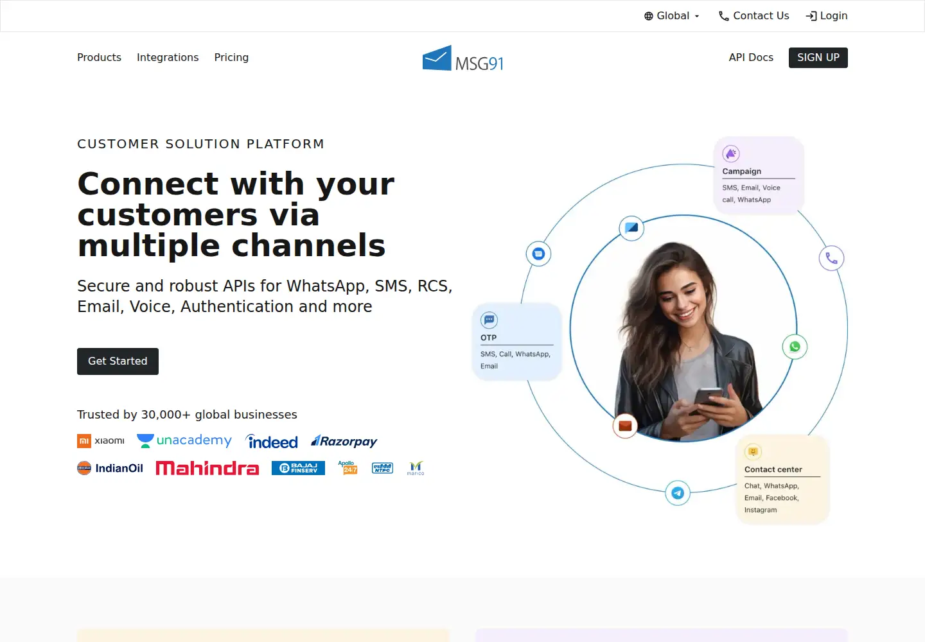The height and width of the screenshot is (642, 925).
Task: Click the Telegram icon on the orbit
Action: click(678, 493)
